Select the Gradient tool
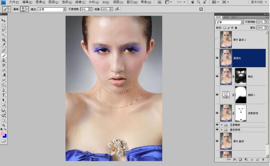 click(x=3, y=75)
